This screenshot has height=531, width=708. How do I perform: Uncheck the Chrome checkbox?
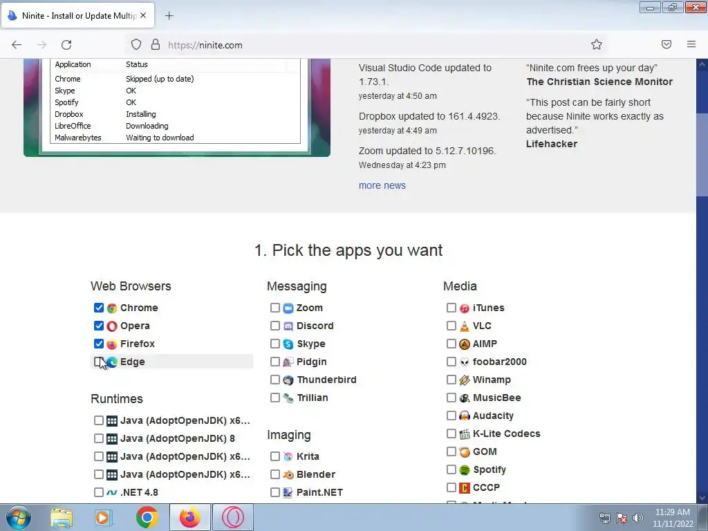98,308
